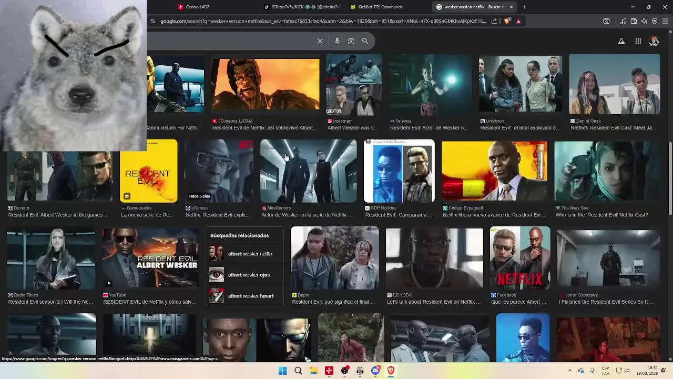Open Windows taskbar search
The width and height of the screenshot is (673, 379).
click(x=298, y=371)
